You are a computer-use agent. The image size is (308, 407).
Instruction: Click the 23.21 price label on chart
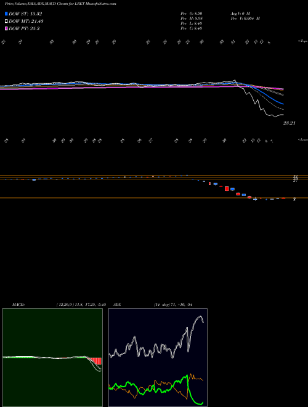pyautogui.click(x=289, y=123)
